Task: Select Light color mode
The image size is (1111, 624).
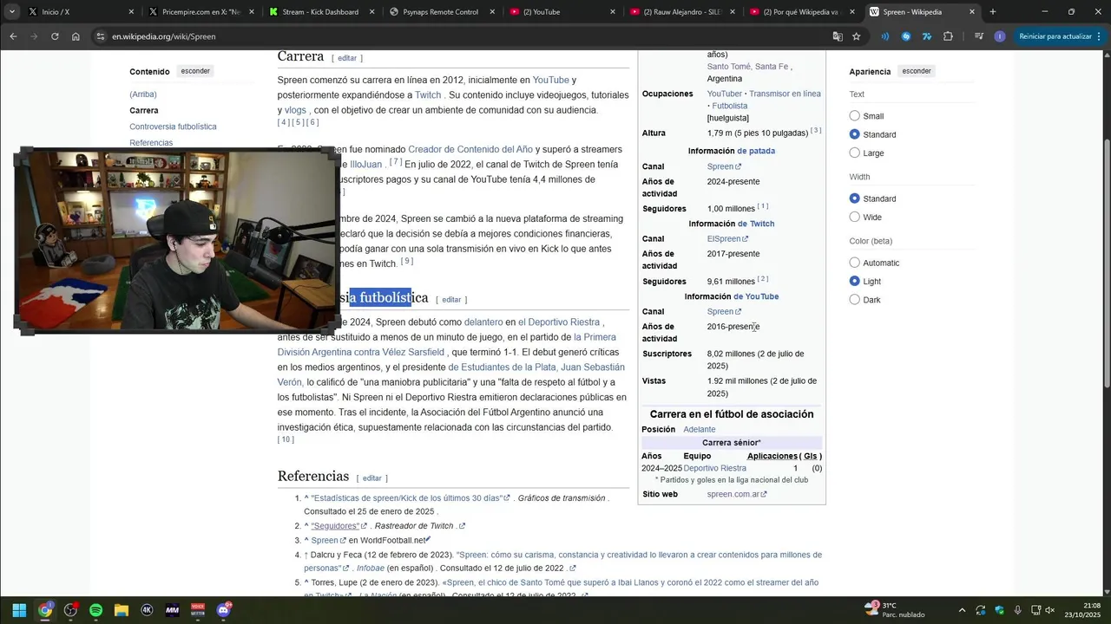Action: click(x=855, y=281)
